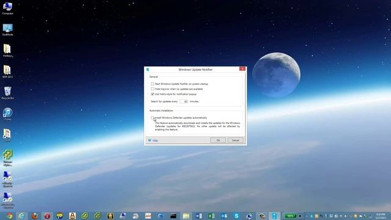Click the Ok button
The width and height of the screenshot is (391, 220).
[x=218, y=140]
